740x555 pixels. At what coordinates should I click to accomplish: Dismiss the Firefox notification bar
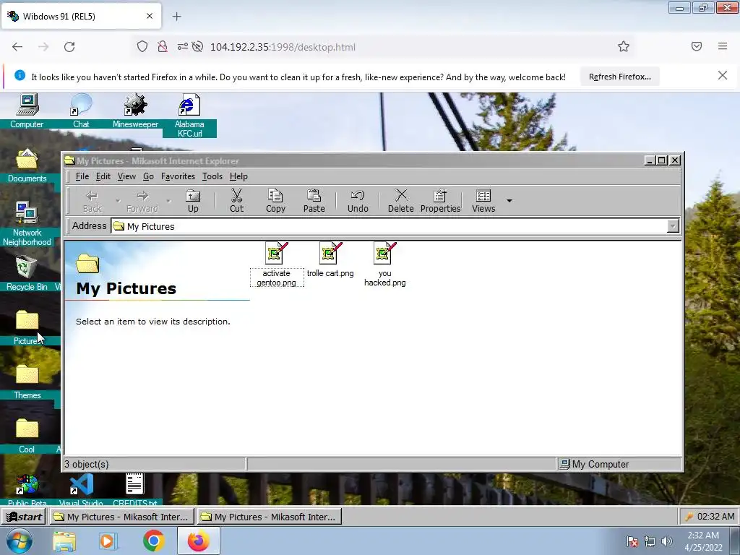click(x=722, y=75)
